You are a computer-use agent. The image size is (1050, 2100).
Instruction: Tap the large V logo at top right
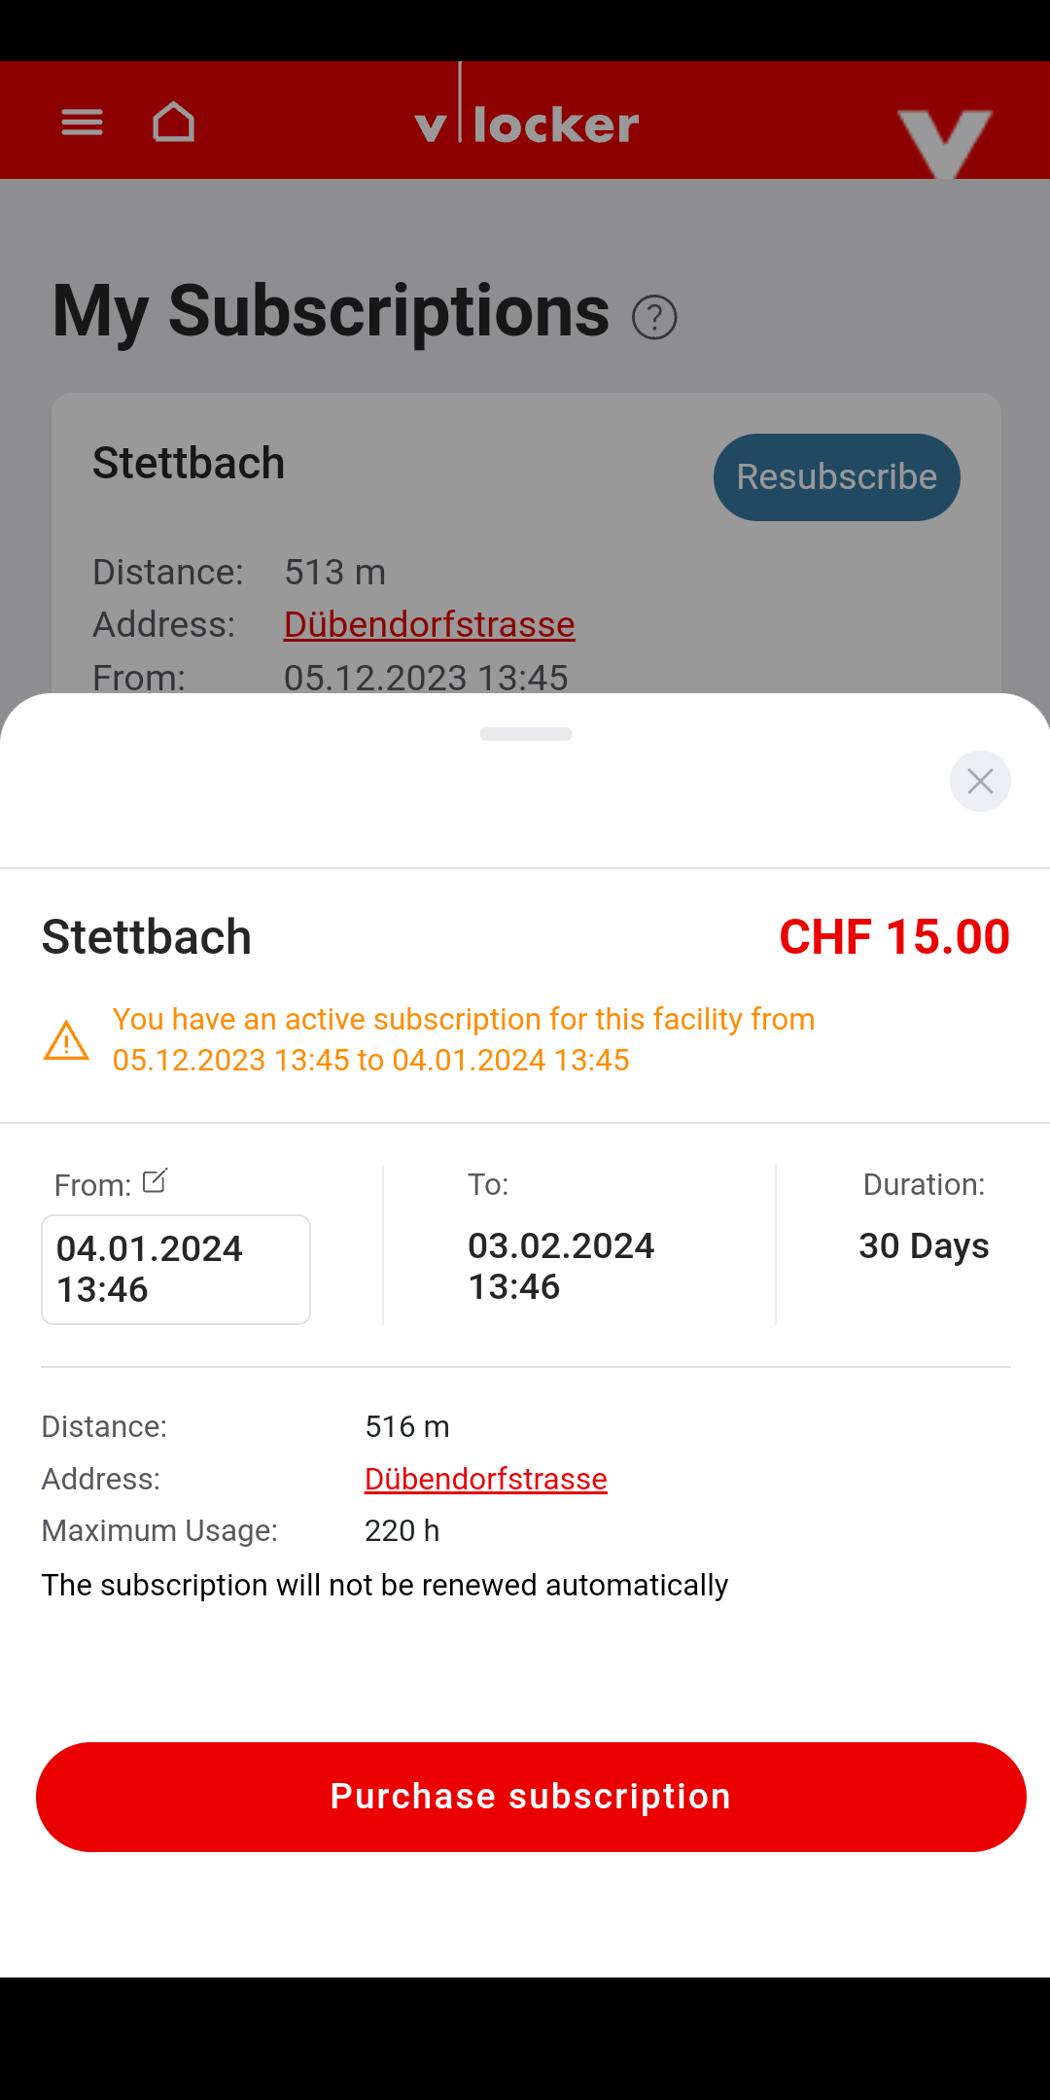[x=944, y=141]
